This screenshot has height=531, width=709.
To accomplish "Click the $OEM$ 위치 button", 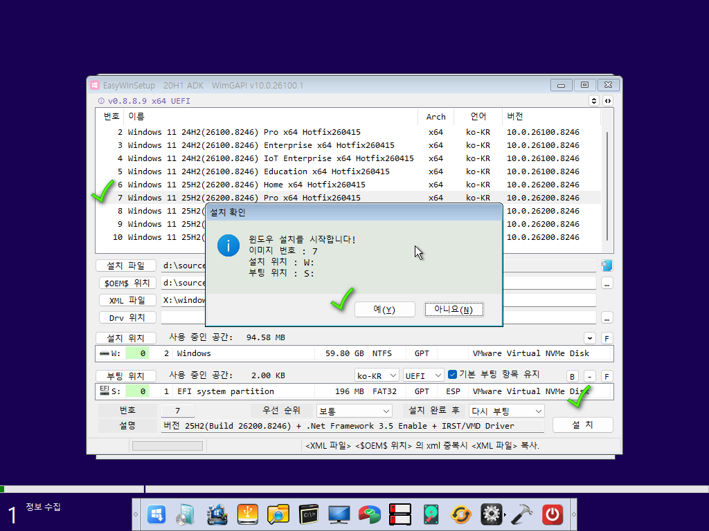I will [127, 283].
